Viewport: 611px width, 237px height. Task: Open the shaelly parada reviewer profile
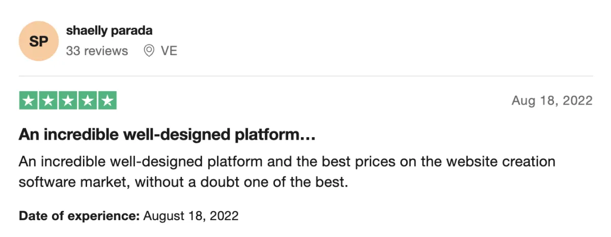(109, 31)
